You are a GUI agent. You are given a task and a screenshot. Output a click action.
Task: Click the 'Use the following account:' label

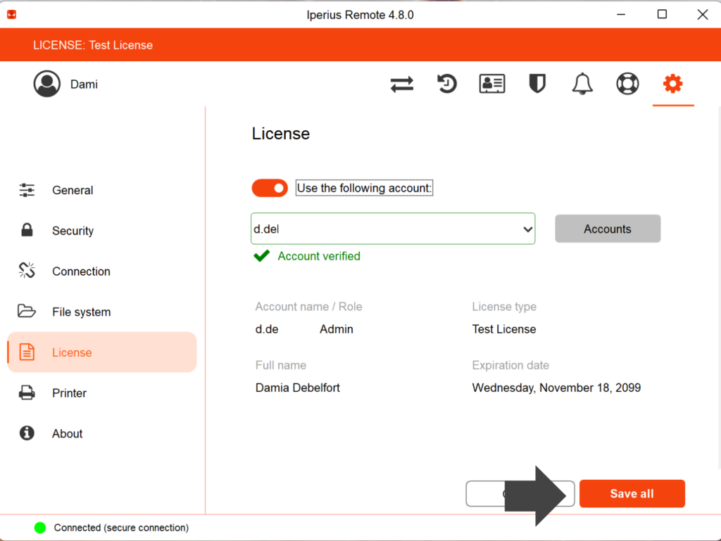pos(364,188)
